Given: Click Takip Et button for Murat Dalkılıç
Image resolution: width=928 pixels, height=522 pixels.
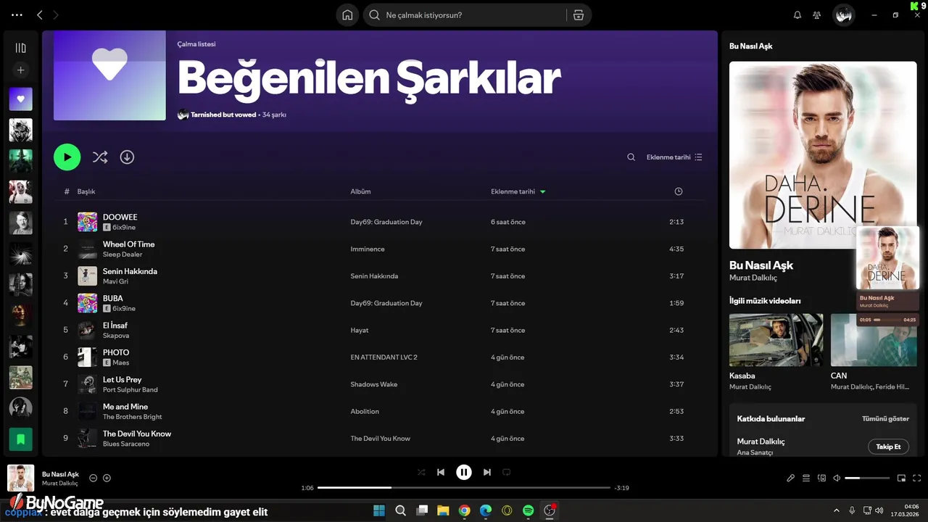Looking at the screenshot, I should click(888, 447).
